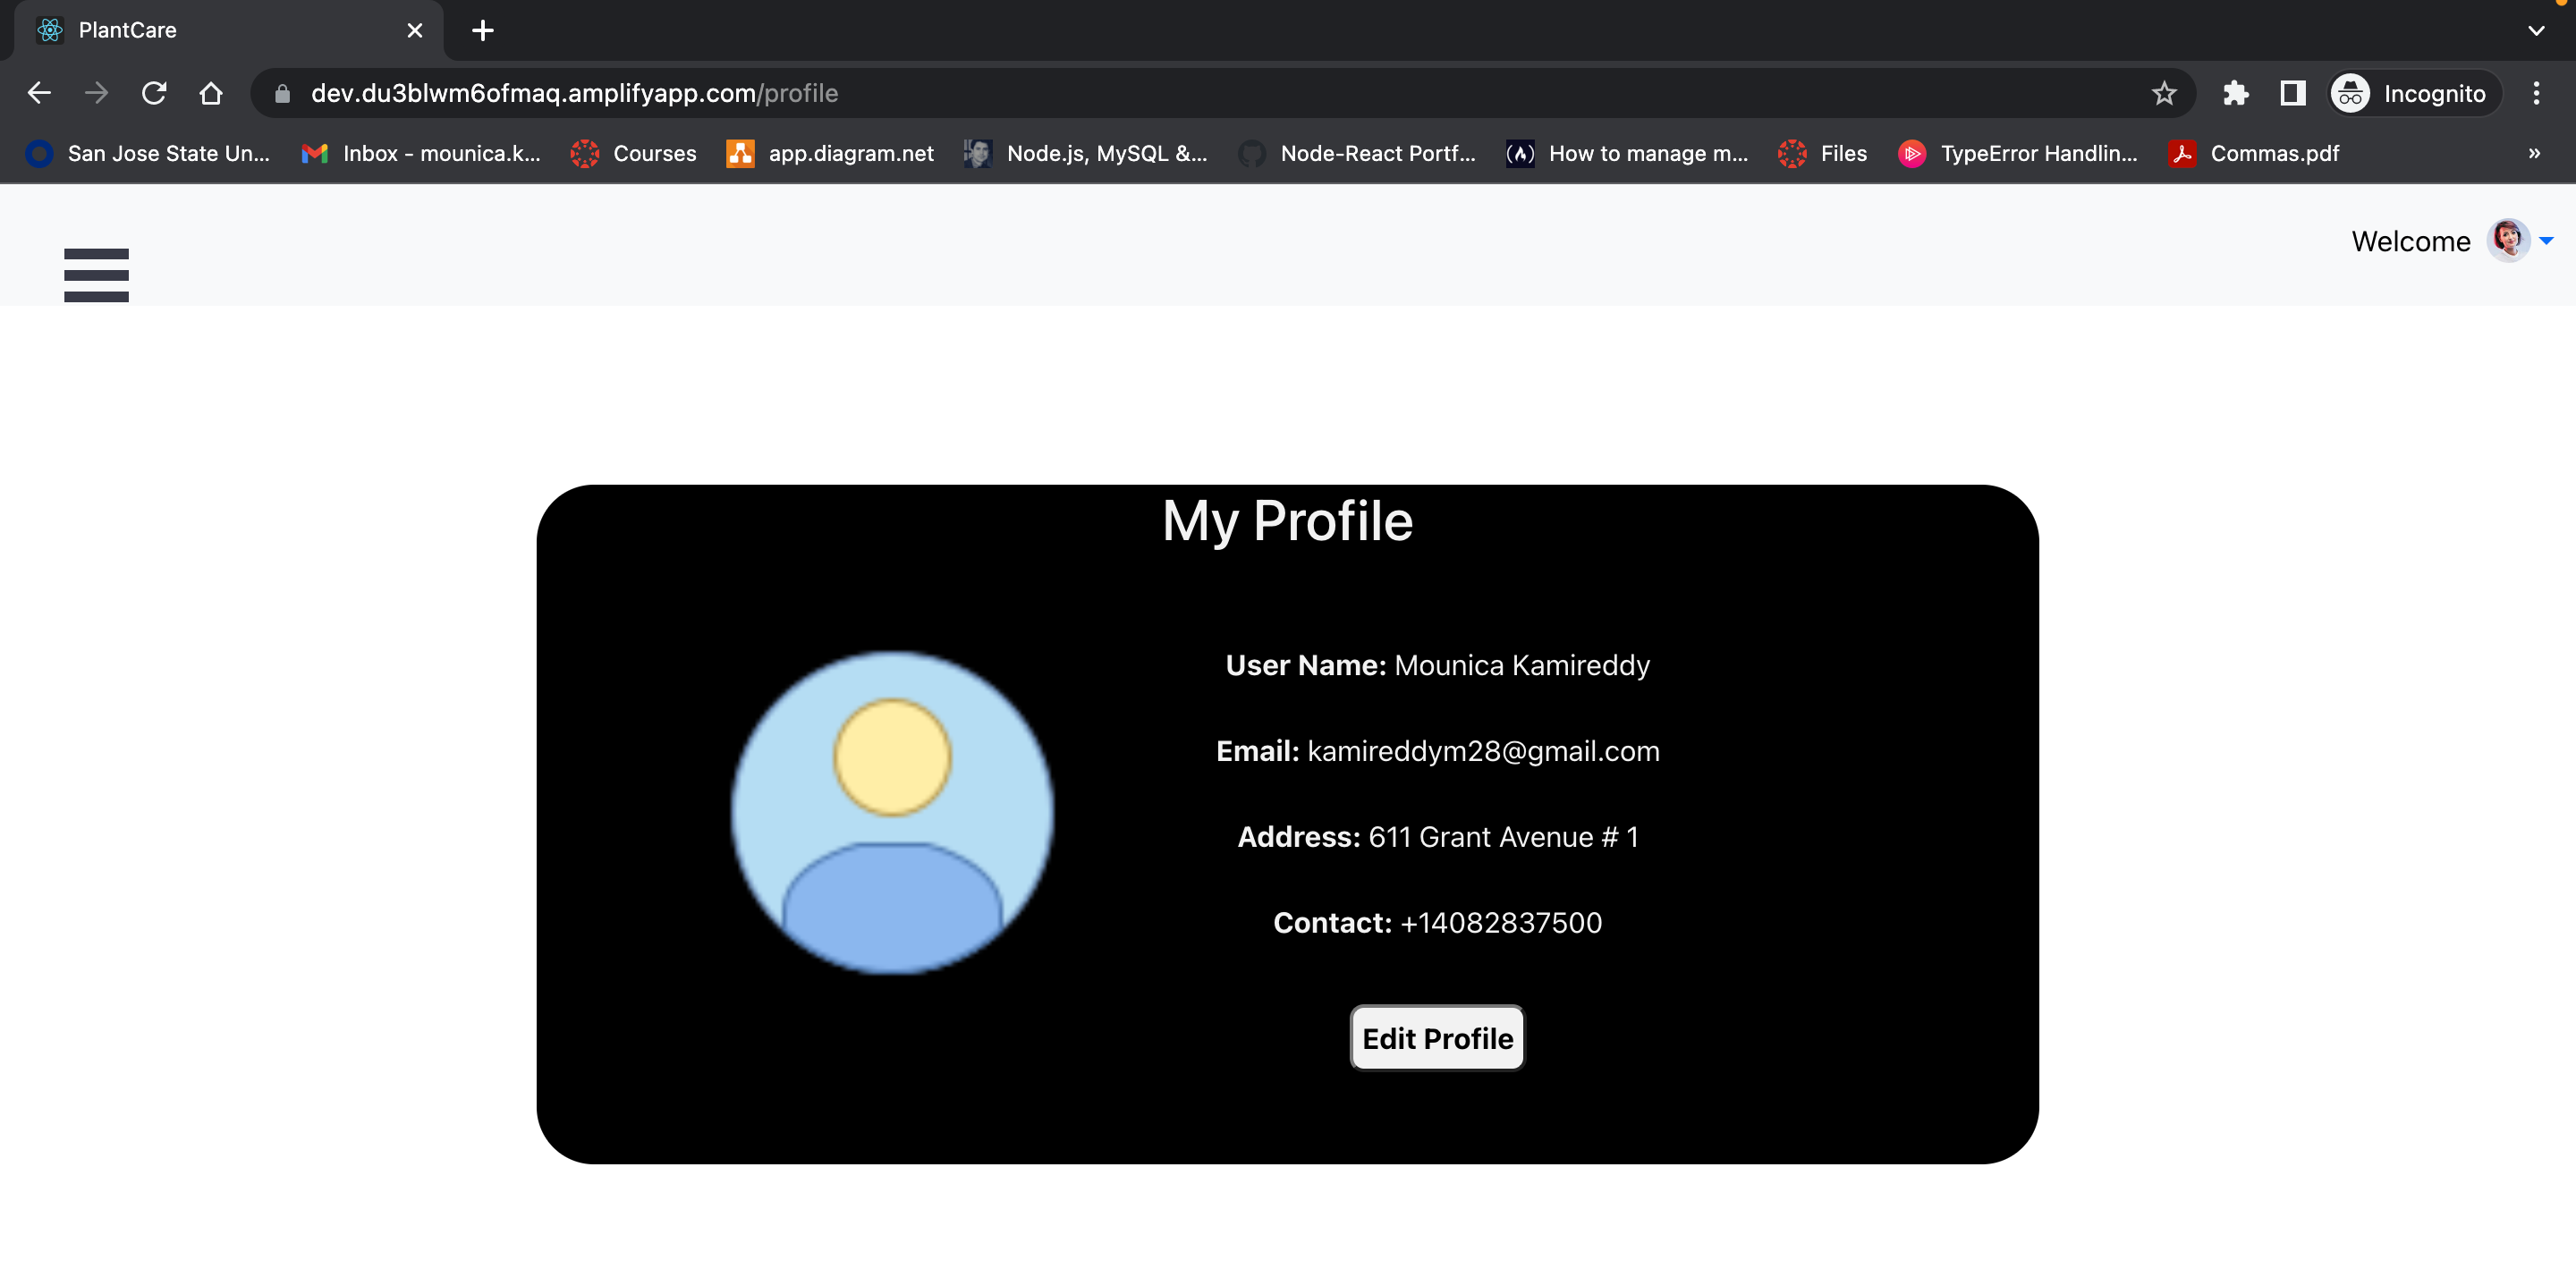Click the Edit Profile button
Image resolution: width=2576 pixels, height=1277 pixels.
[1437, 1038]
